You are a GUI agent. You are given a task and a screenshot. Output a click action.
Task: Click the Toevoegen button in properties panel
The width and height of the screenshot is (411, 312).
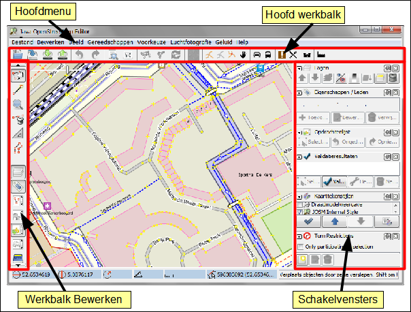click(313, 117)
